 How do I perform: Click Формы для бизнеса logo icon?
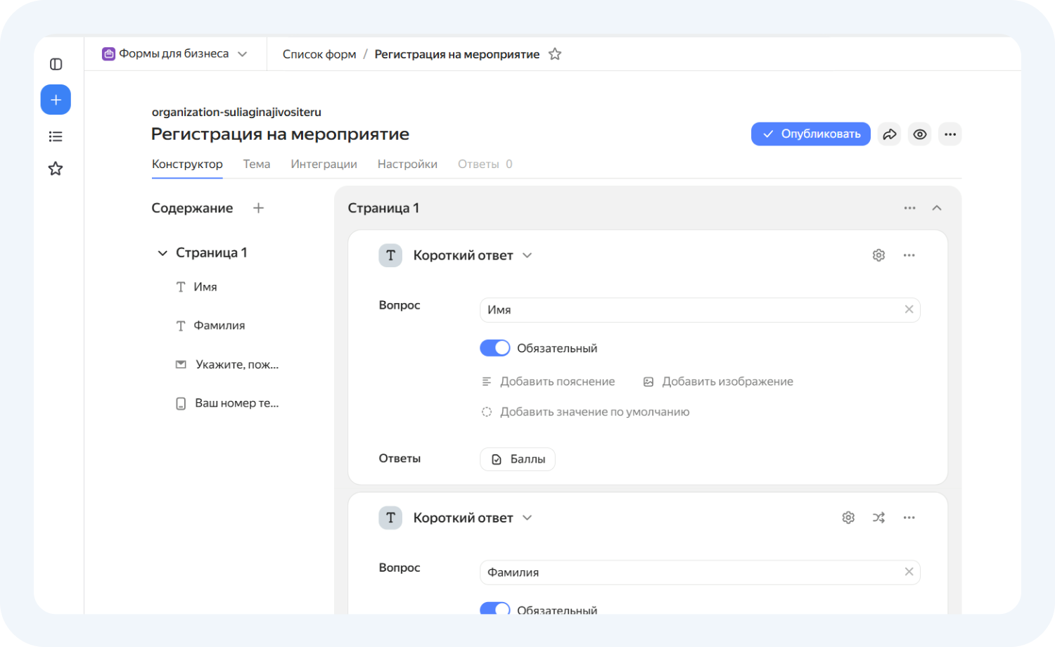point(108,54)
